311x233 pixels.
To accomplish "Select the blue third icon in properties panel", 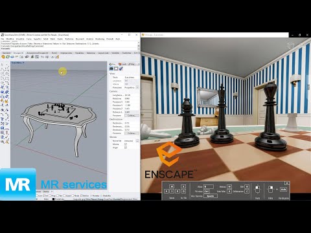I will point(121,69).
